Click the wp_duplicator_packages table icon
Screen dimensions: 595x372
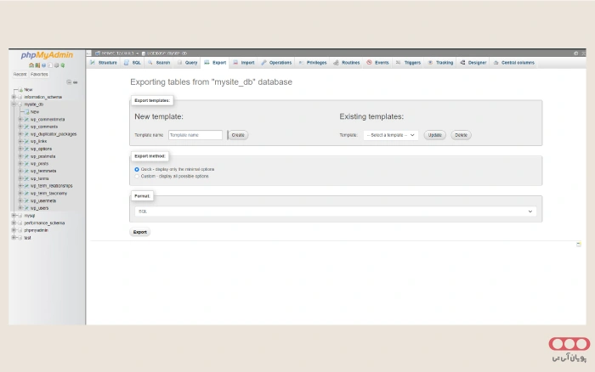pyautogui.click(x=26, y=134)
